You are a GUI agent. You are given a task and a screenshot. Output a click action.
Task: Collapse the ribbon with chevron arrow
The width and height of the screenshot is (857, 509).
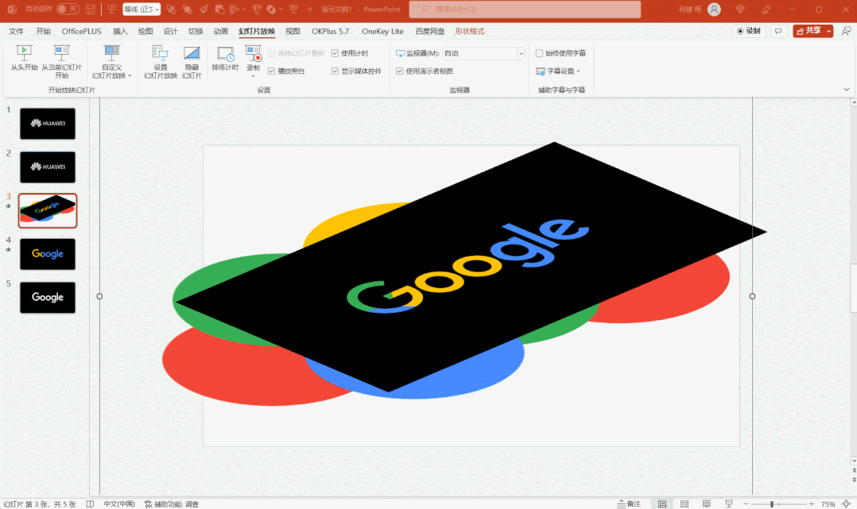point(846,90)
